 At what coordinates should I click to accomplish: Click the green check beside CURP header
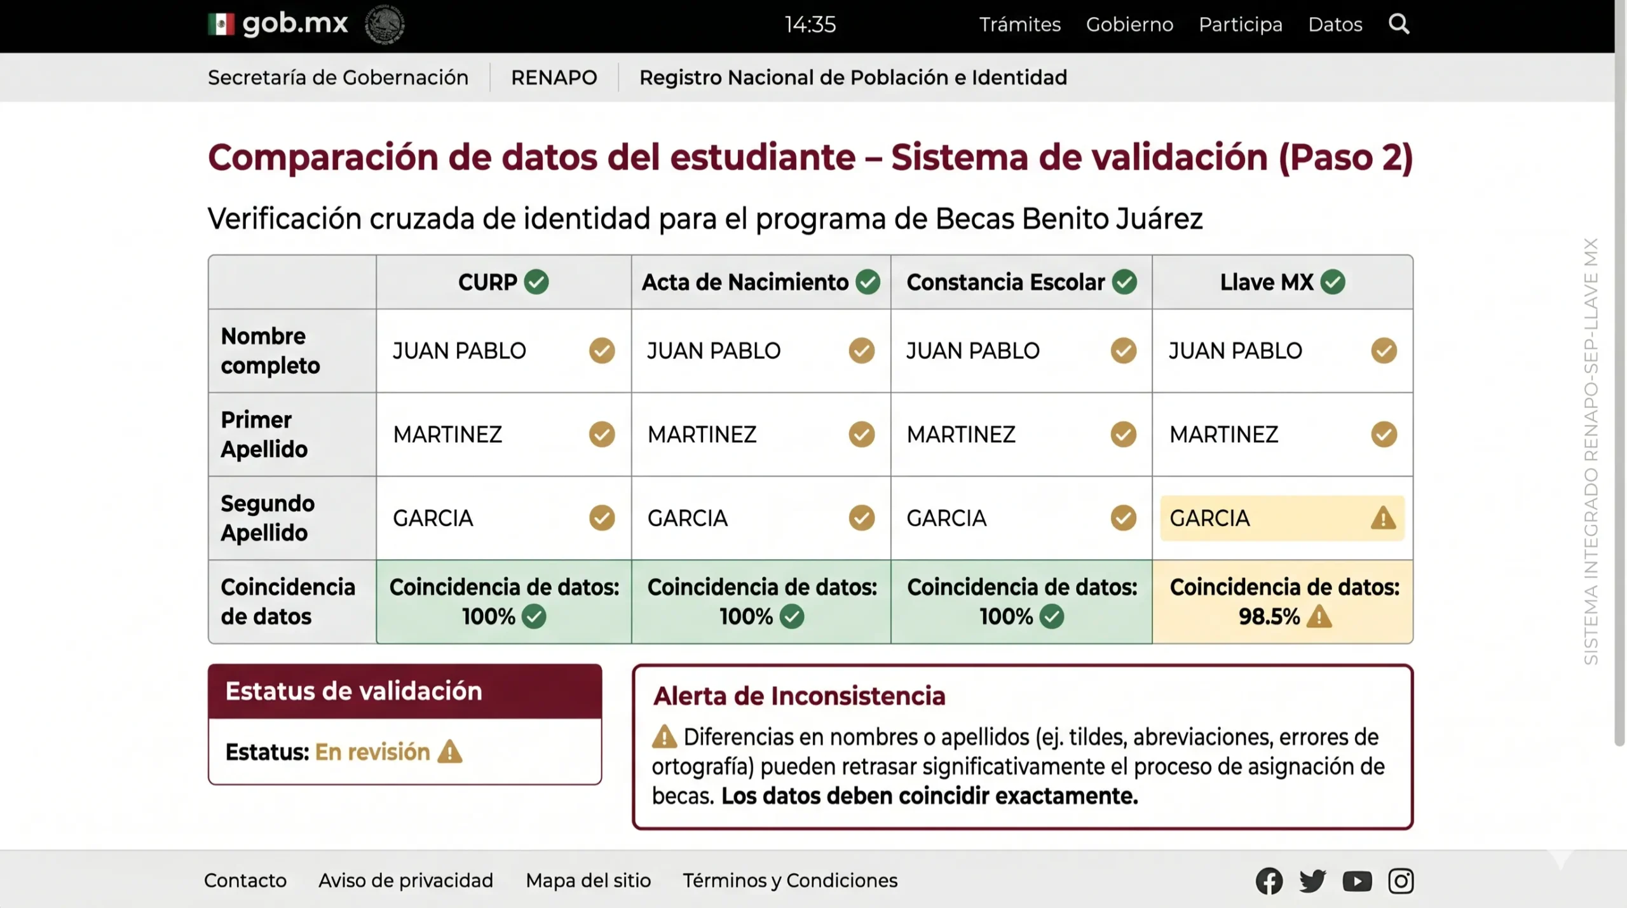(536, 281)
